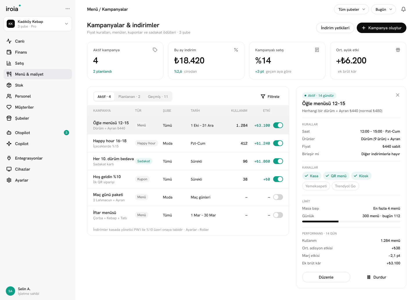
Task: Turn off Her 10. dürüm bedava toggle
Action: (x=278, y=161)
